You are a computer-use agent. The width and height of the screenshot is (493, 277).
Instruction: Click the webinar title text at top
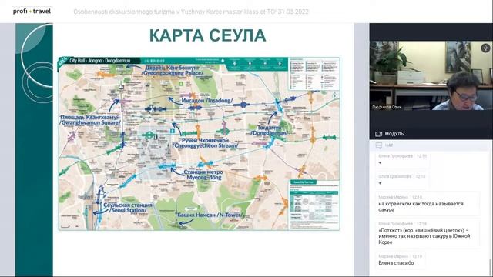click(191, 12)
